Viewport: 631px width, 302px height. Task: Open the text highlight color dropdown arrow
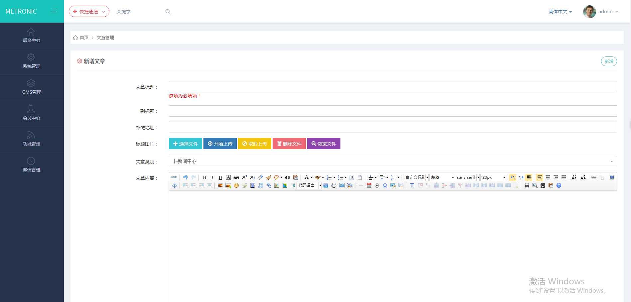pos(323,177)
